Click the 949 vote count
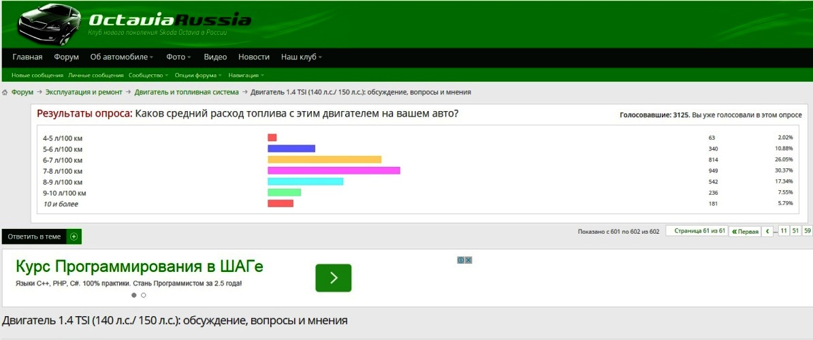The image size is (813, 340). (x=714, y=171)
